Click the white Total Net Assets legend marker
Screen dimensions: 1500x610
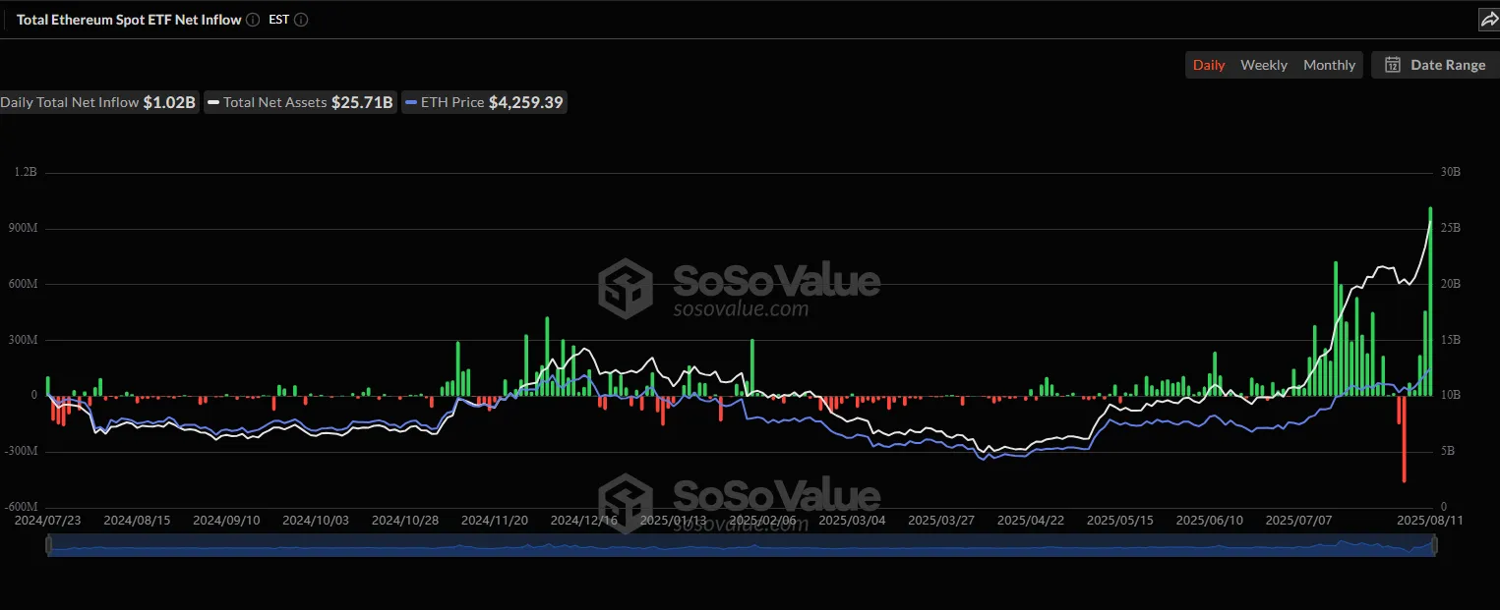pos(213,102)
